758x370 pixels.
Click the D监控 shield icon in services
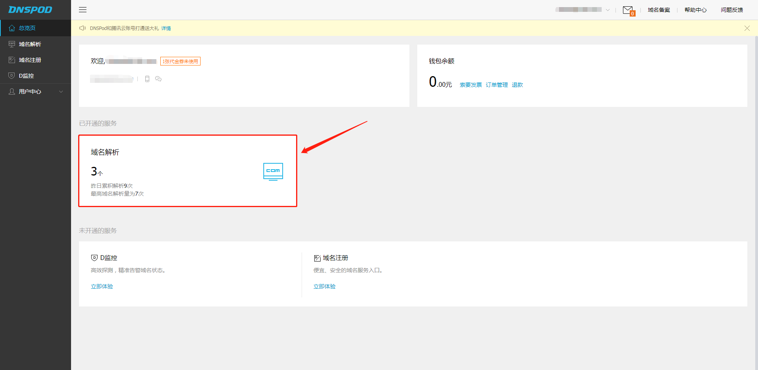[94, 258]
